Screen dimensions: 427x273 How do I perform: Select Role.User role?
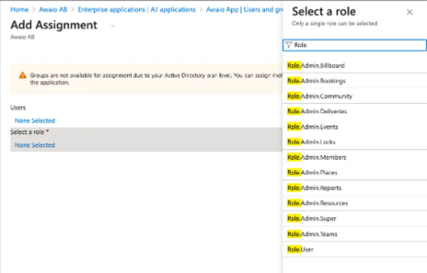[x=355, y=249]
